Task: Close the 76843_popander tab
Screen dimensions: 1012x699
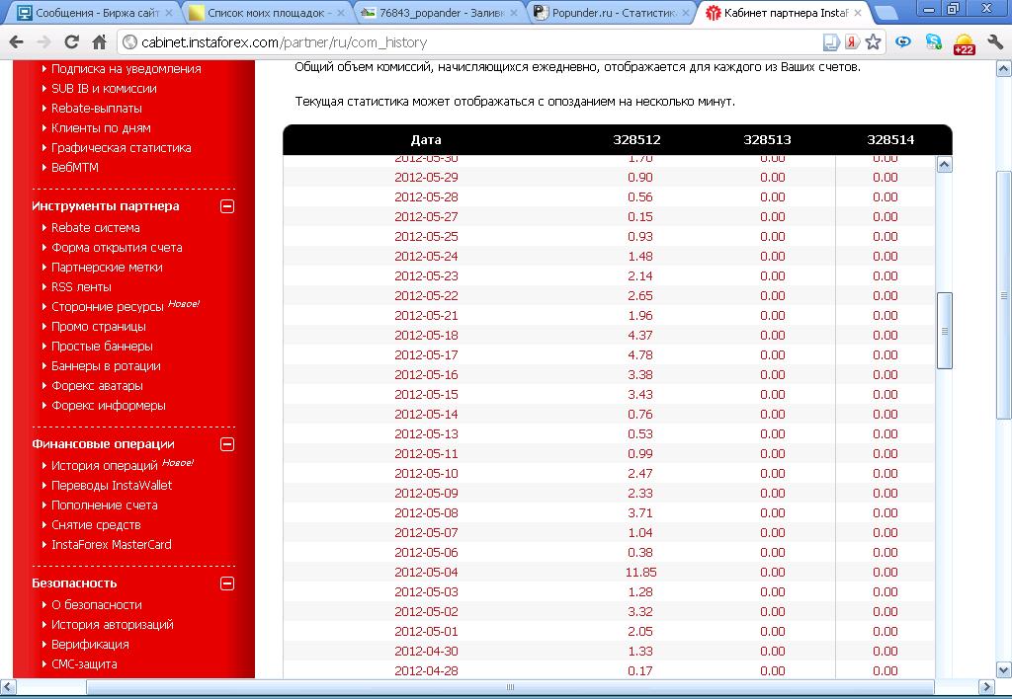Action: click(x=514, y=12)
